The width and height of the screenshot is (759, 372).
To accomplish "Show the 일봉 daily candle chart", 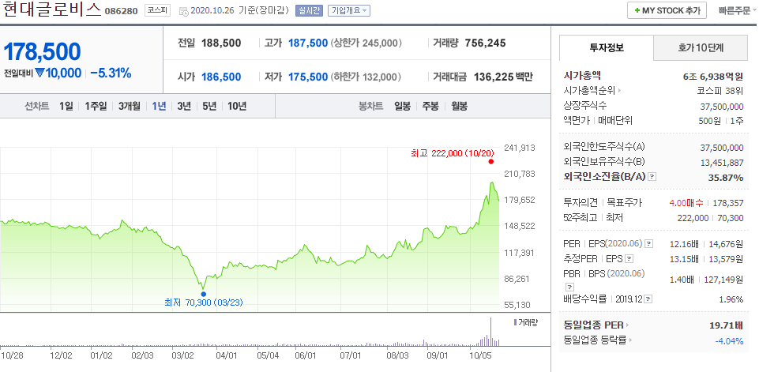I will 402,106.
